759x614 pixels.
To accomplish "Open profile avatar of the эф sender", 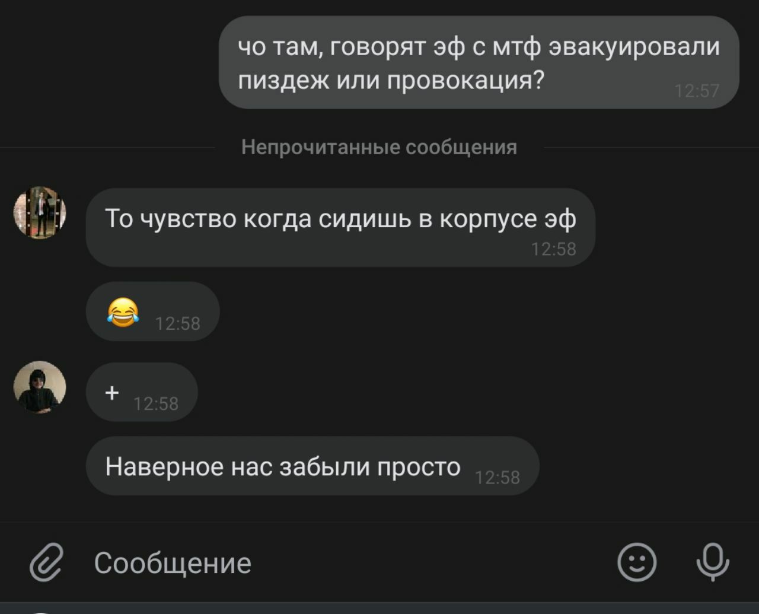I will 40,213.
